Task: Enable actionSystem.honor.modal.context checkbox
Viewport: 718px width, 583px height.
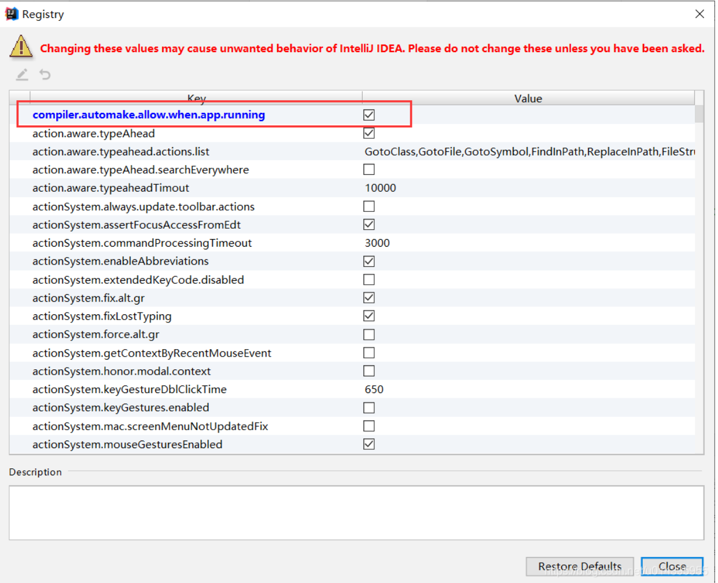Action: [369, 371]
